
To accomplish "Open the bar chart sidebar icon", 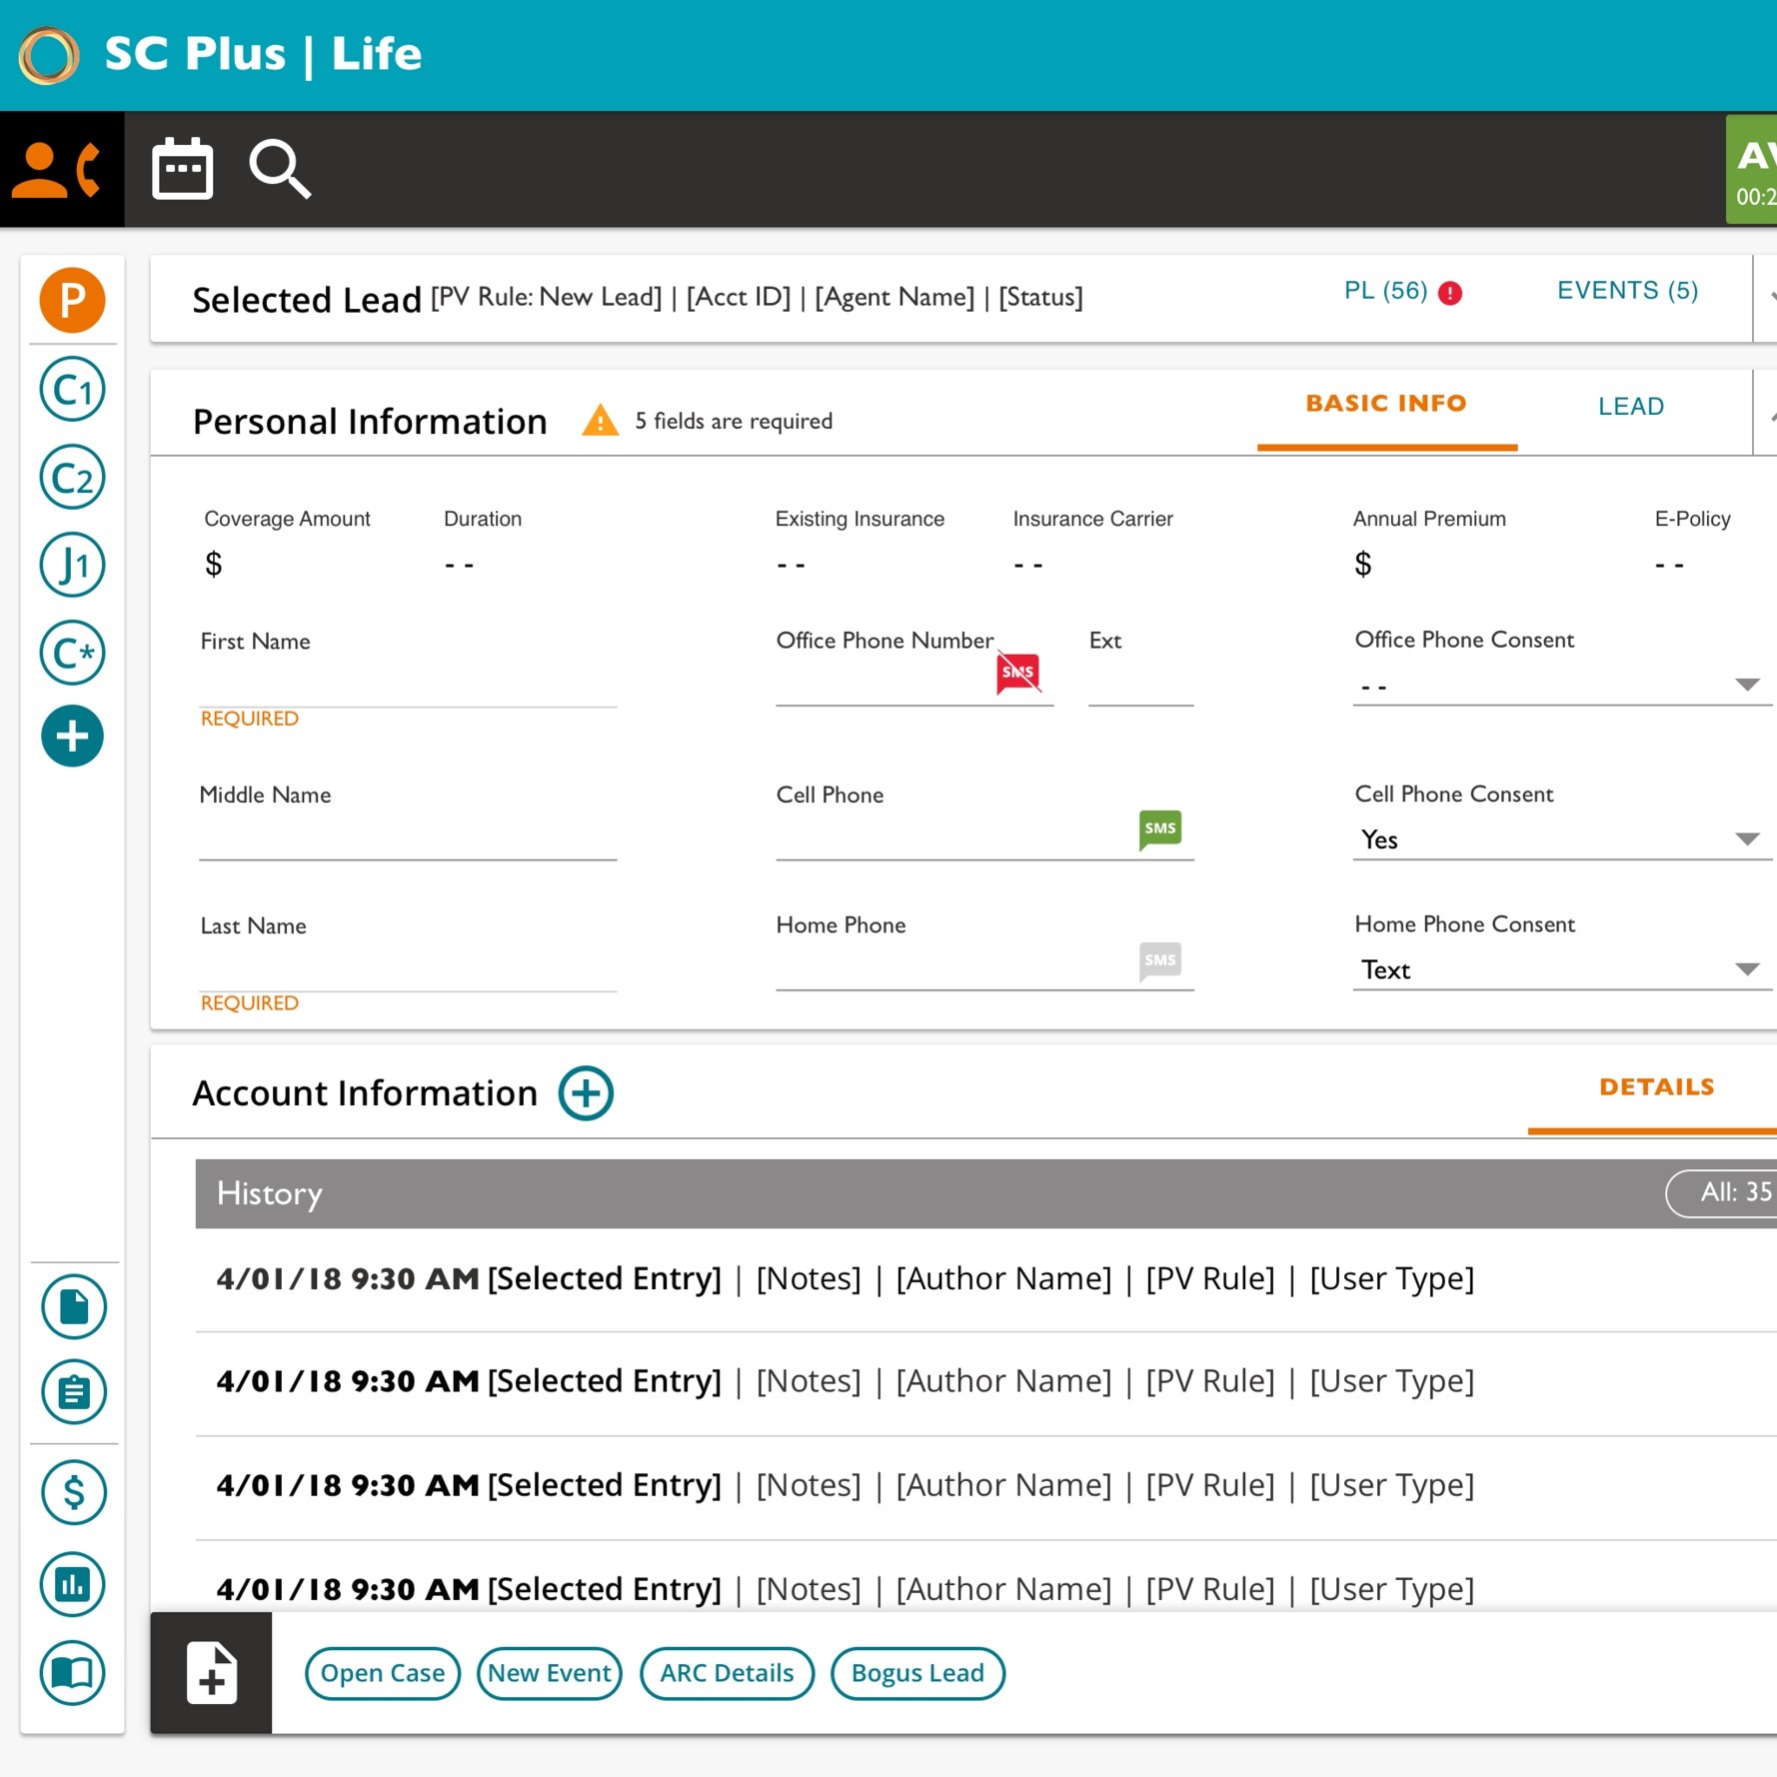I will pyautogui.click(x=72, y=1584).
